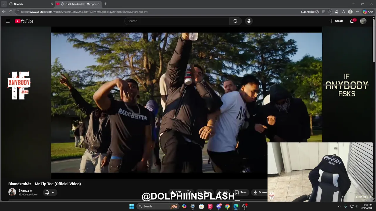Viewport: 376px width, 211px height.
Task: Open Discord from the taskbar
Action: 219,206
